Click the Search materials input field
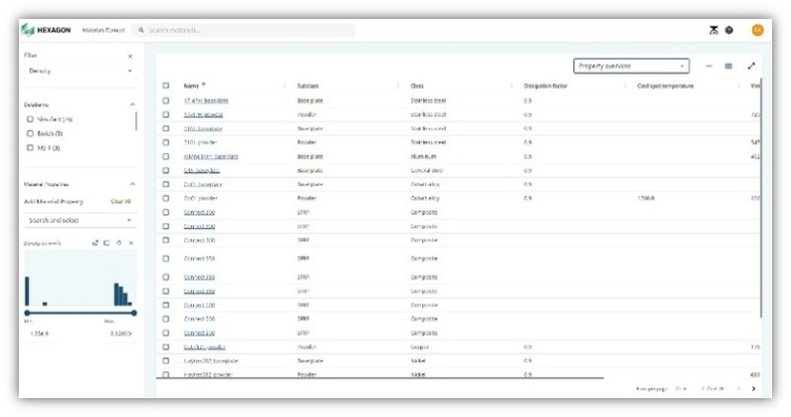Image resolution: width=791 pixels, height=417 pixels. 244,30
